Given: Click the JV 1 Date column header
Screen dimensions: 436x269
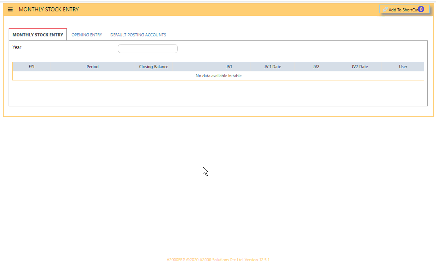Looking at the screenshot, I should [x=272, y=67].
